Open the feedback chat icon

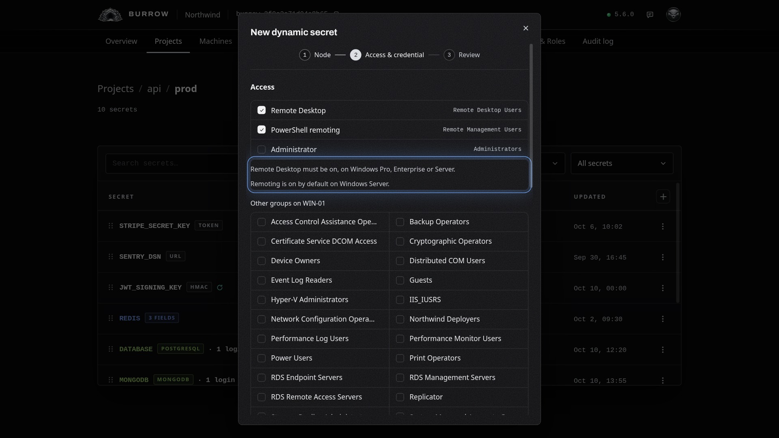pos(650,15)
